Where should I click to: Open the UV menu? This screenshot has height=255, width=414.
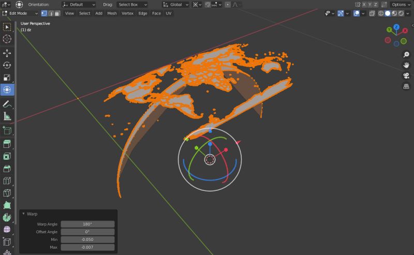(169, 13)
